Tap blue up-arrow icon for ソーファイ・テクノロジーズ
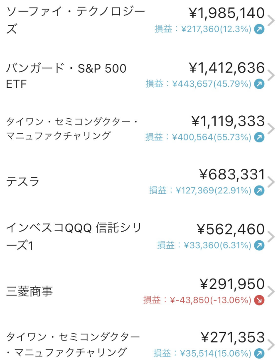Screen dimensions: 278x364 259,29
